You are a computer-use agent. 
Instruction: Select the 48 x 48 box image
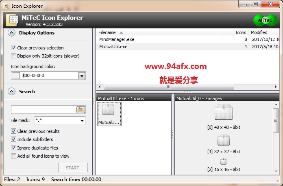224,112
